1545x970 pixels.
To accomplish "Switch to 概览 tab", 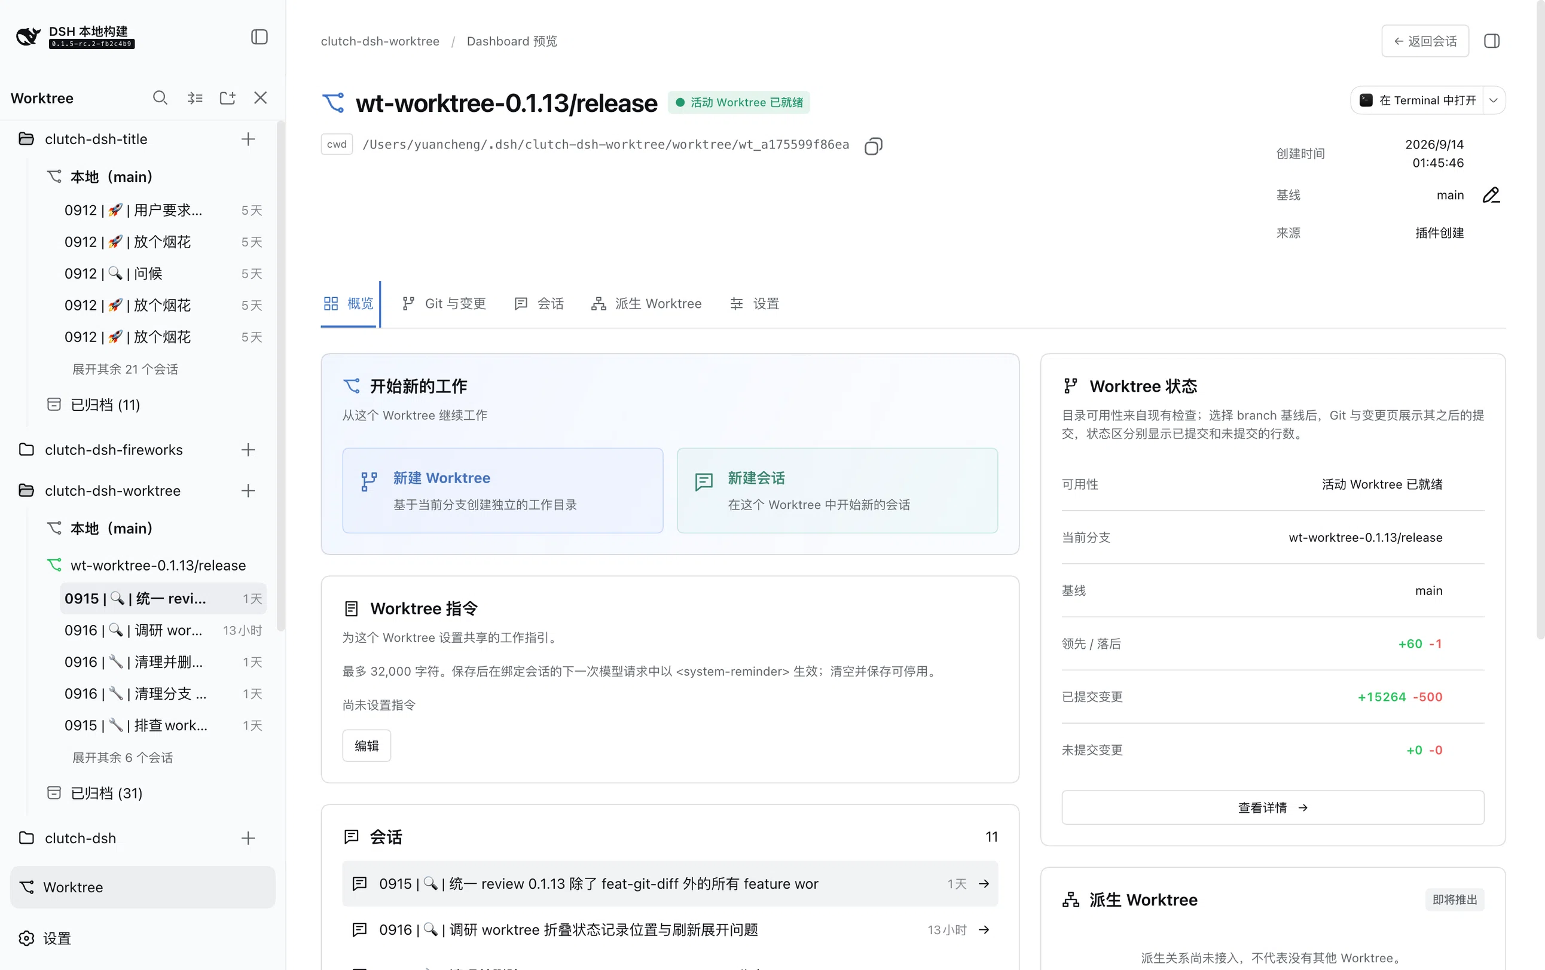I will (x=349, y=304).
